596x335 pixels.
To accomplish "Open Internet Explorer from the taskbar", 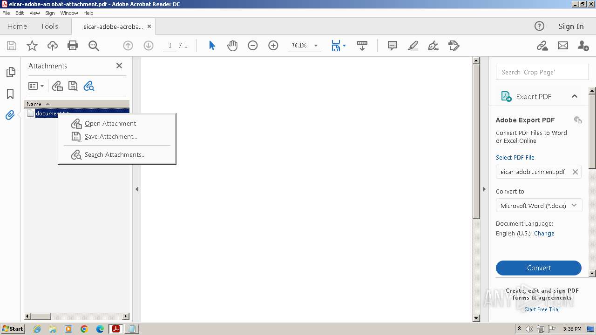I will (x=37, y=329).
